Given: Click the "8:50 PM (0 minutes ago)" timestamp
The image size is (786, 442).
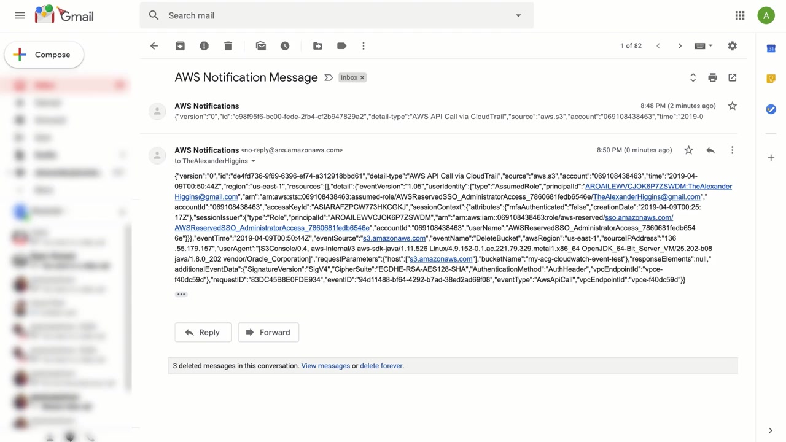Looking at the screenshot, I should (634, 150).
